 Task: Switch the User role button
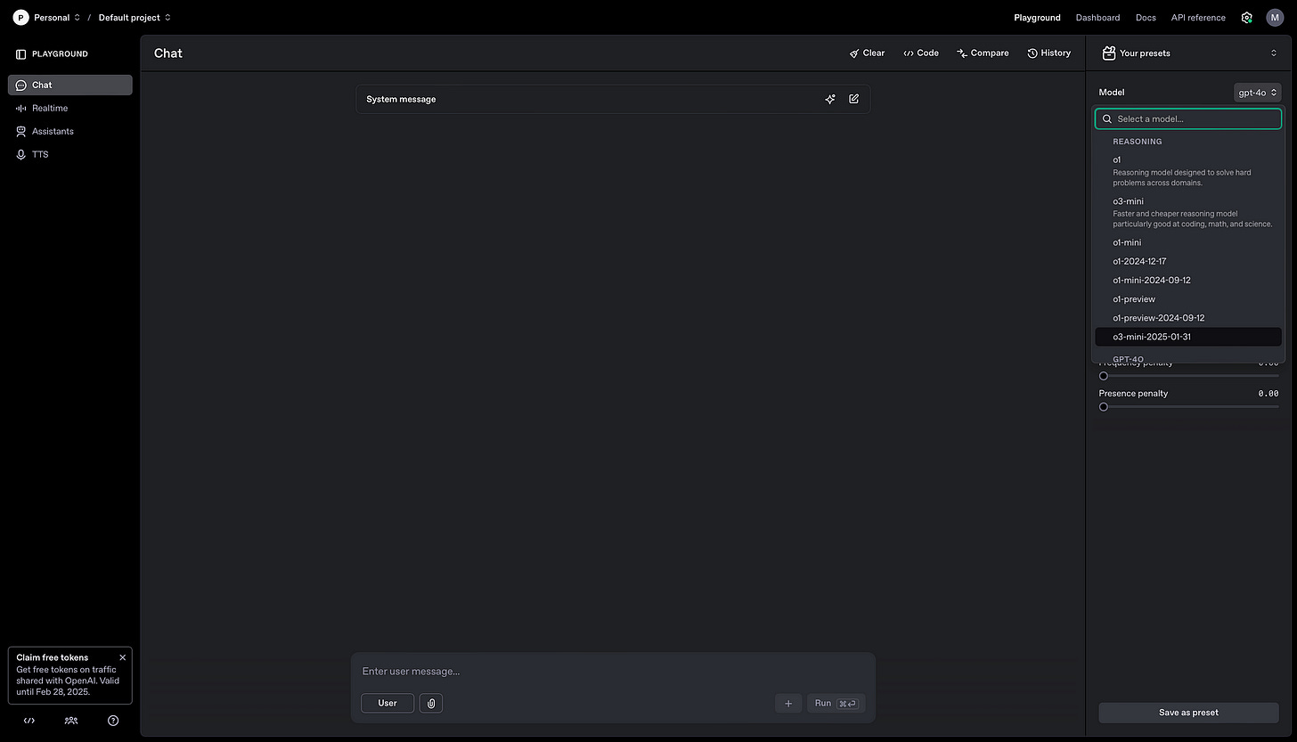(387, 703)
